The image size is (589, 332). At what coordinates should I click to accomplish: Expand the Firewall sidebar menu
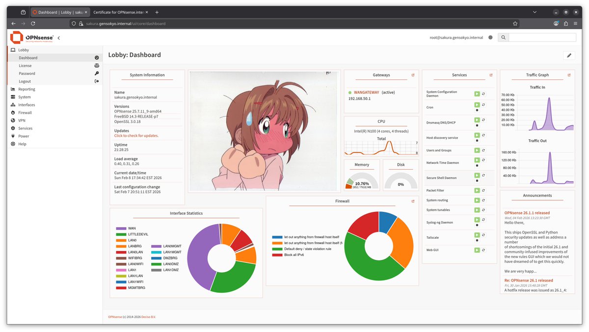(54, 113)
